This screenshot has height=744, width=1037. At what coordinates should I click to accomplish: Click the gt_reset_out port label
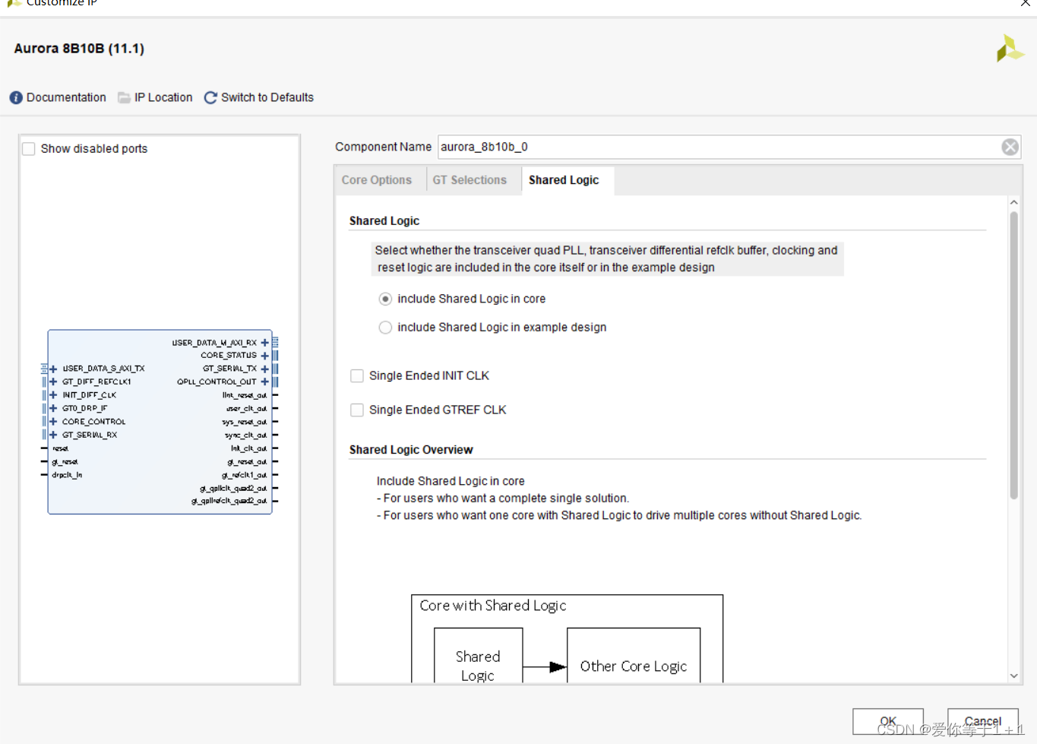(x=248, y=462)
